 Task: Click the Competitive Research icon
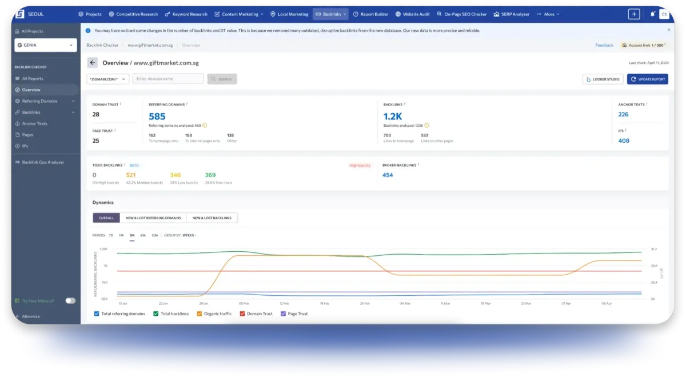coord(111,14)
